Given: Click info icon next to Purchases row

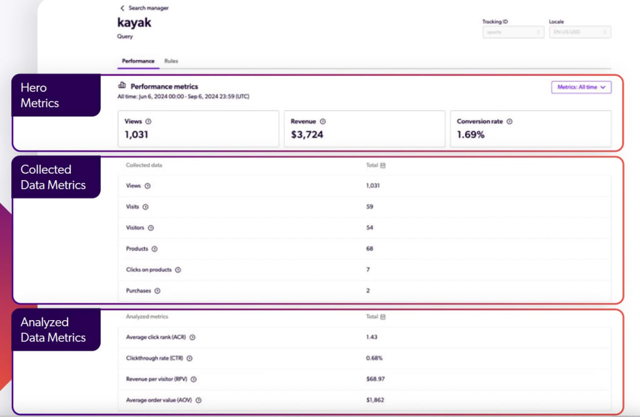Looking at the screenshot, I should click(157, 291).
